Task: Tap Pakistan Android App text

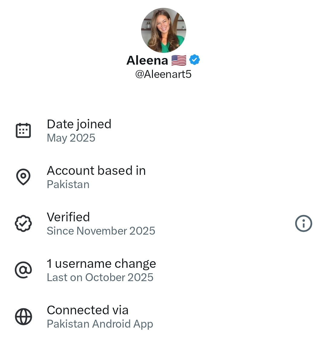Action: (x=100, y=324)
